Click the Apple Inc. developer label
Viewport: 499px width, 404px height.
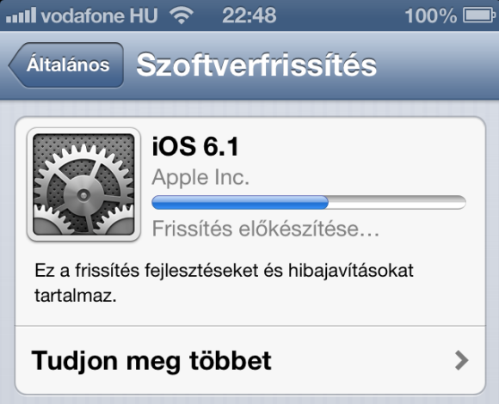click(200, 177)
